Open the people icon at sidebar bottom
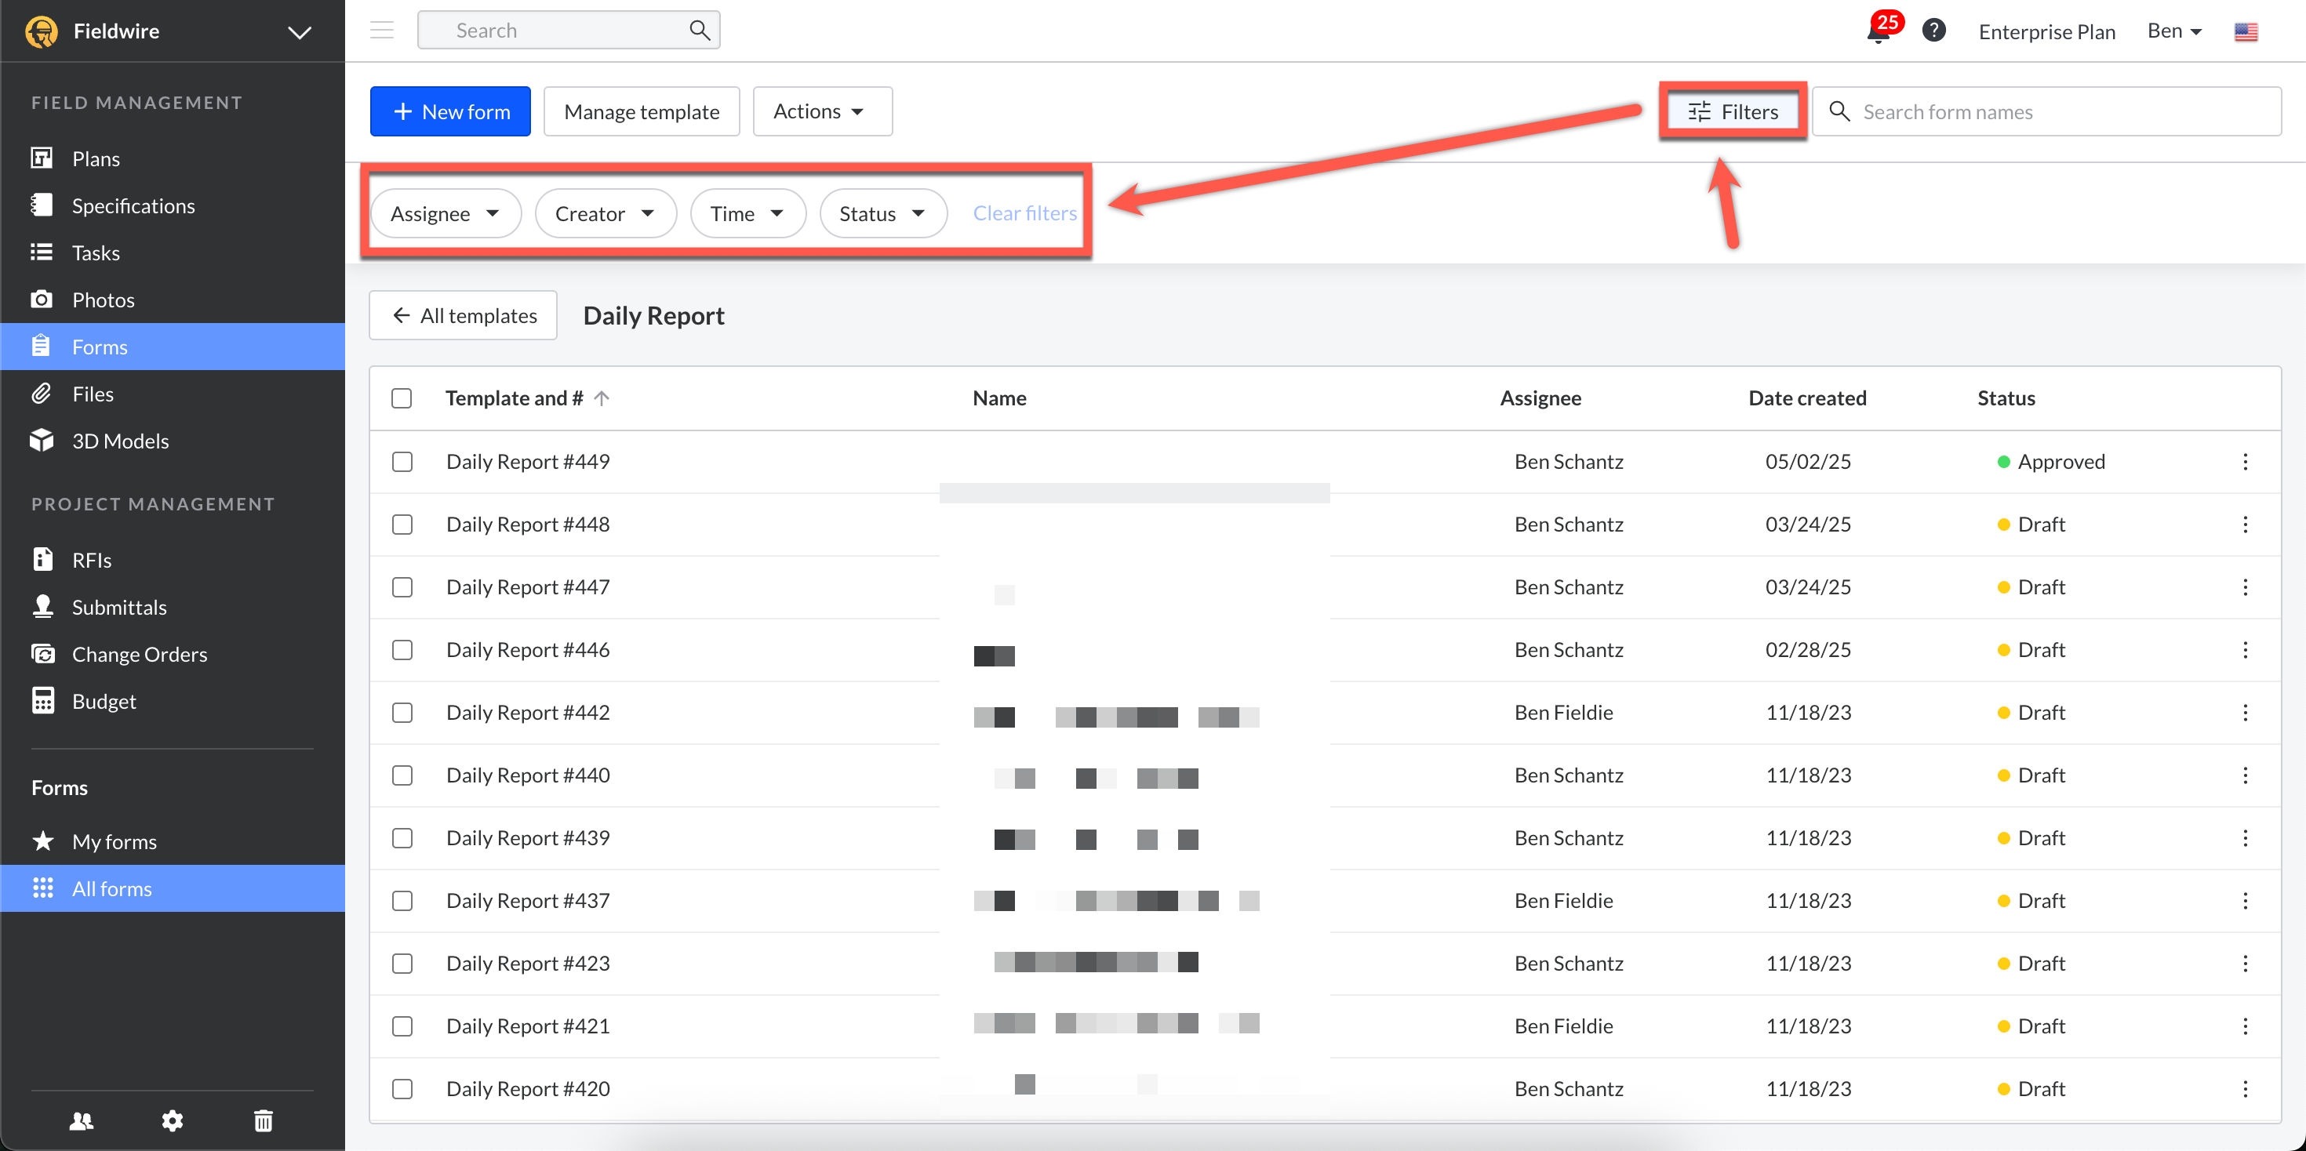 pos(82,1120)
